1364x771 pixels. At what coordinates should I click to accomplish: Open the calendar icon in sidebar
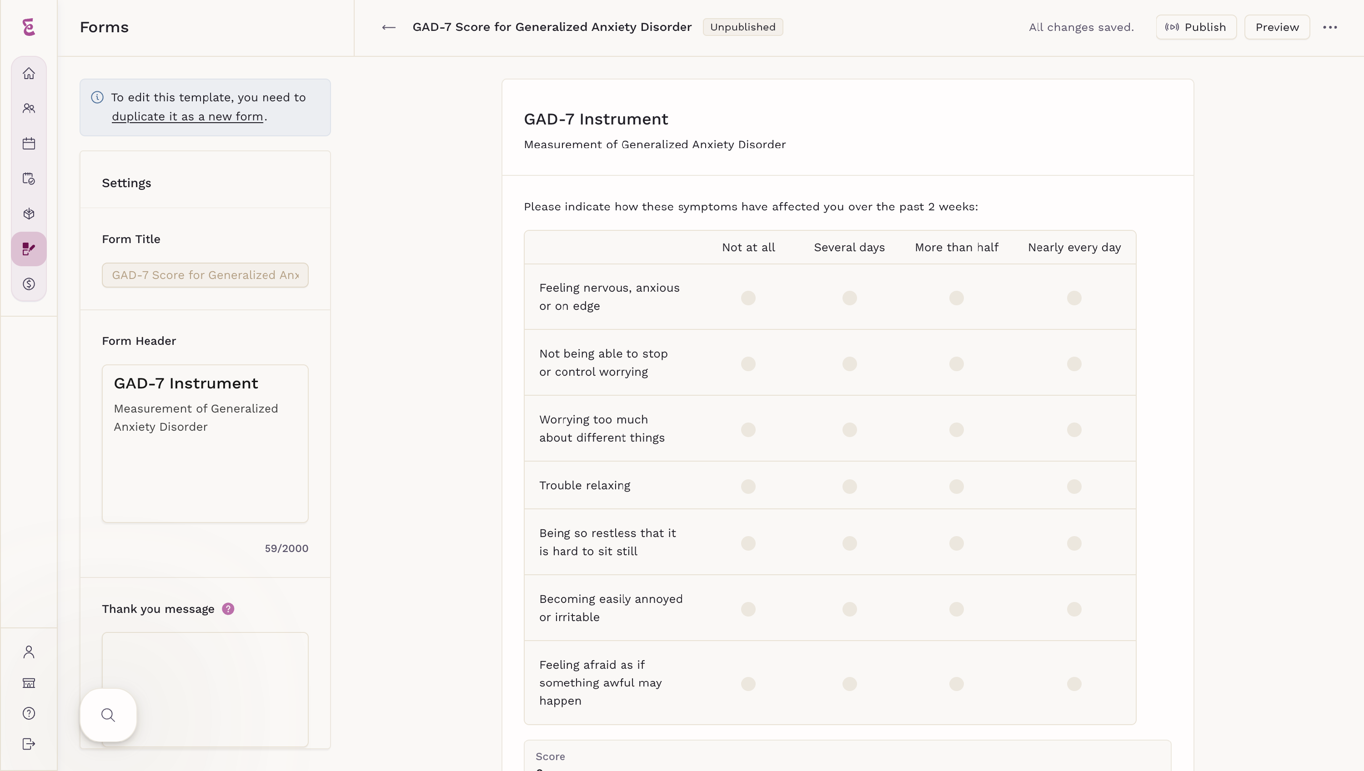[29, 144]
